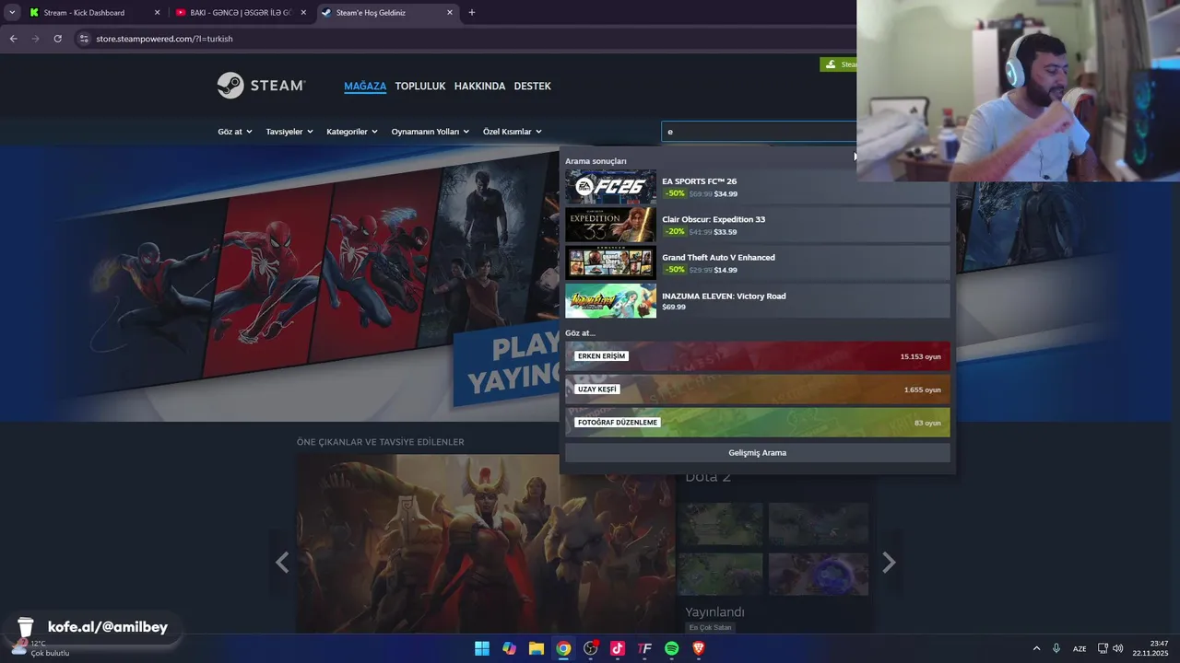Open File Explorer from the taskbar
The width and height of the screenshot is (1180, 663).
(x=536, y=648)
